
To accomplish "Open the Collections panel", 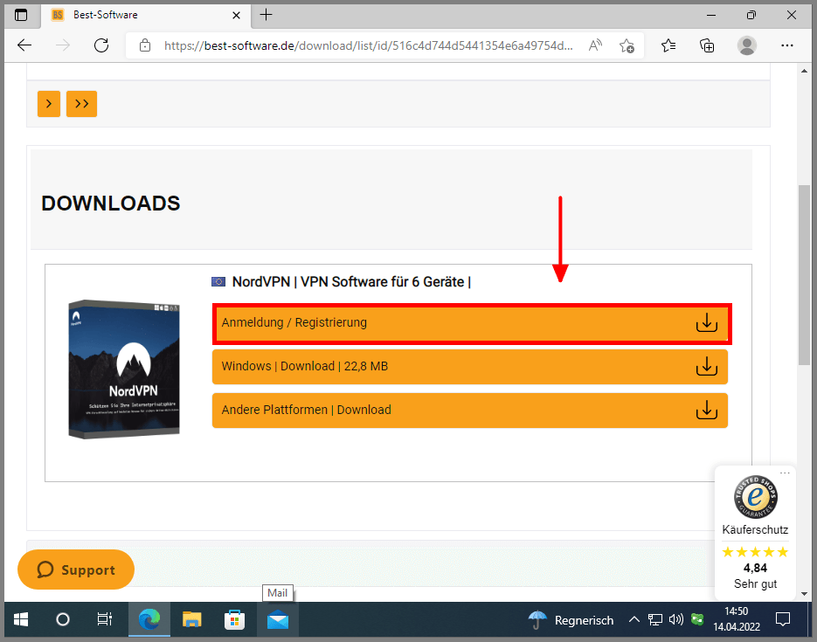I will tap(707, 45).
